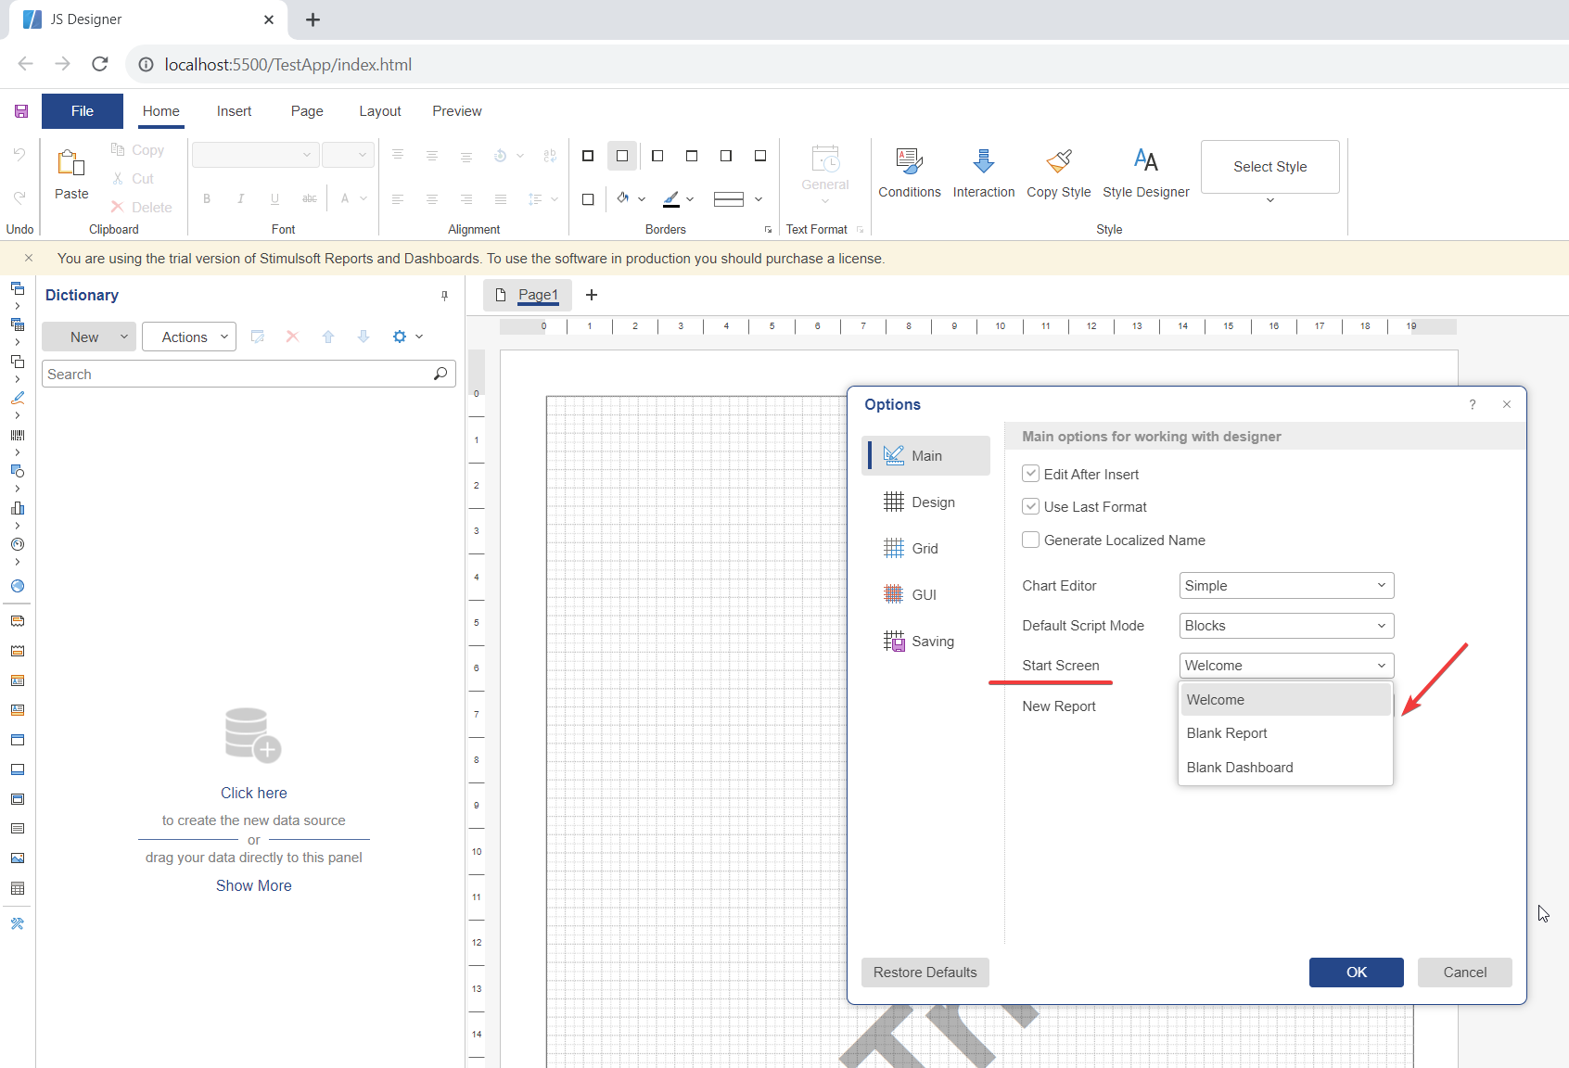Click the table component icon in left sidebar
The image size is (1569, 1068).
[18, 888]
